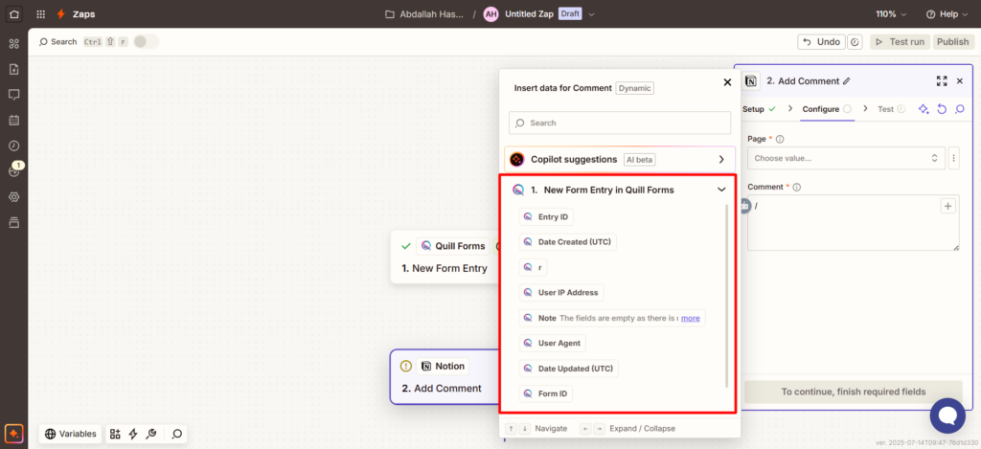Switch to the Test tab
The width and height of the screenshot is (981, 449).
point(892,109)
